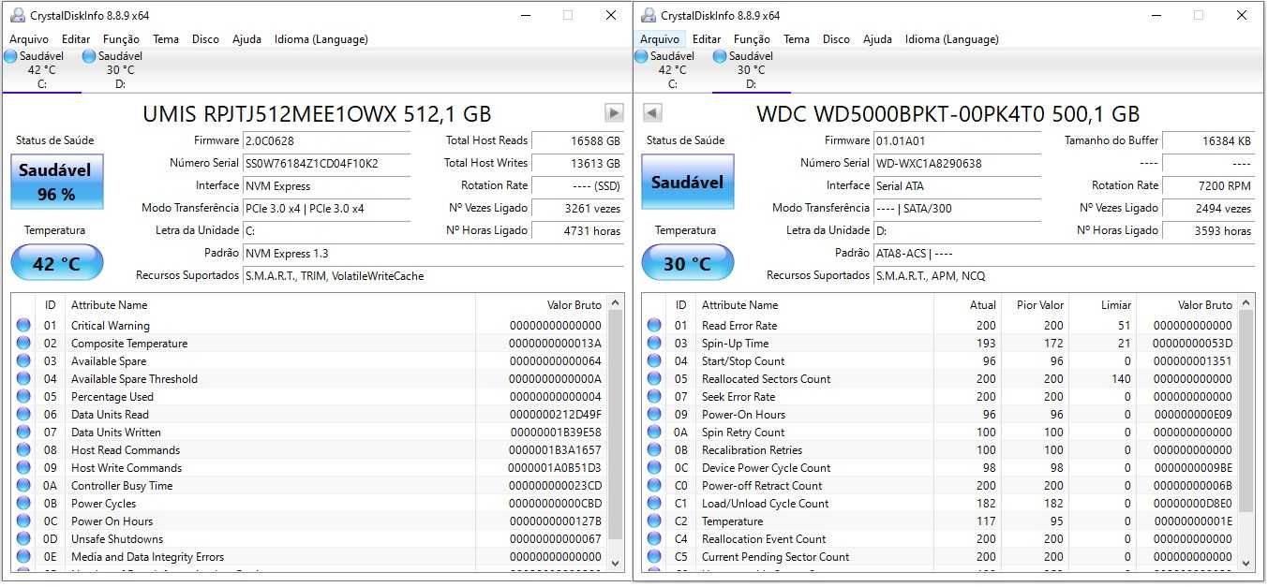1268x587 pixels.
Task: Click previous disk arrow in right window
Action: 652,113
